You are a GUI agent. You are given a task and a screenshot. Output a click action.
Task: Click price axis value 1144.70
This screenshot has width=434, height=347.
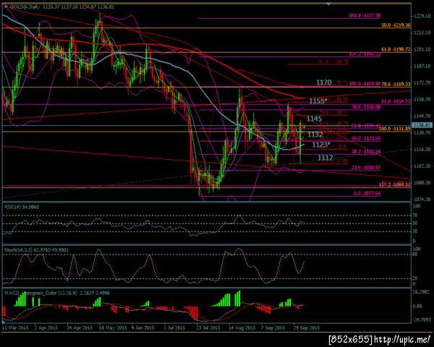(x=422, y=116)
